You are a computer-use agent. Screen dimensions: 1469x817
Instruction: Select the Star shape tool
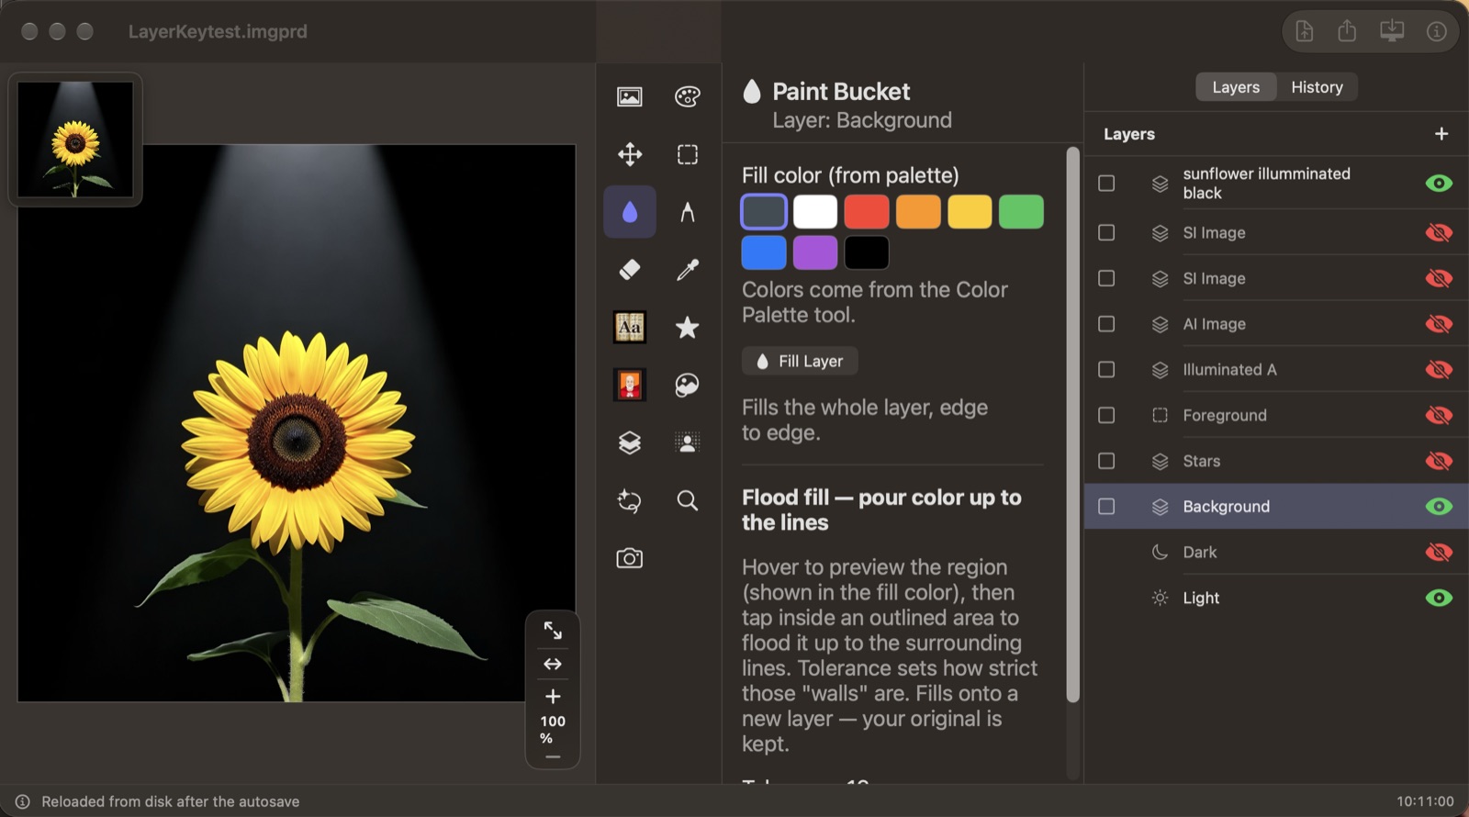[688, 327]
